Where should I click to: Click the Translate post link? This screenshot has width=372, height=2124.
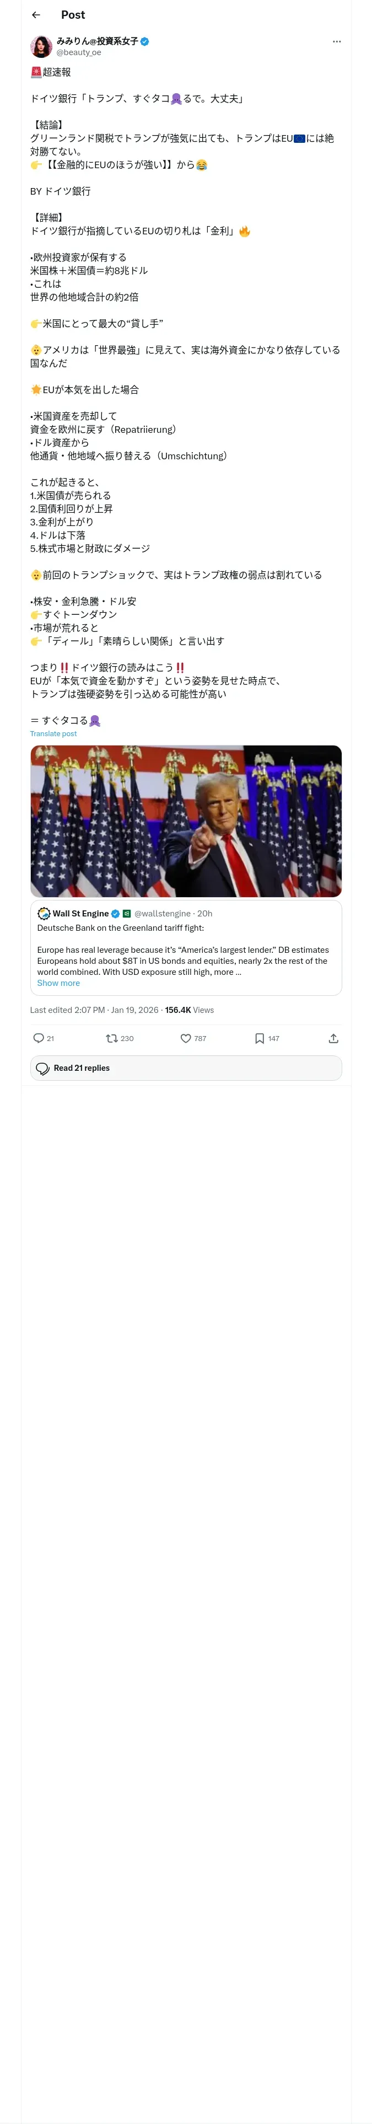(x=53, y=734)
